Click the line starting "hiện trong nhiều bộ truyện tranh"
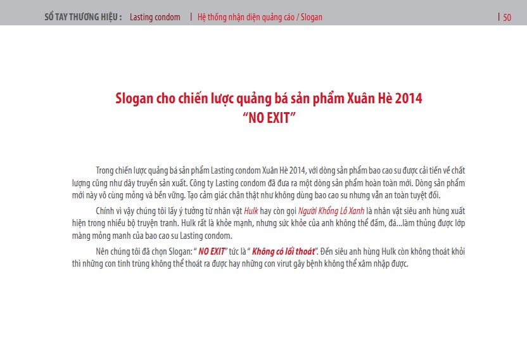The width and height of the screenshot is (527, 356). [x=269, y=223]
